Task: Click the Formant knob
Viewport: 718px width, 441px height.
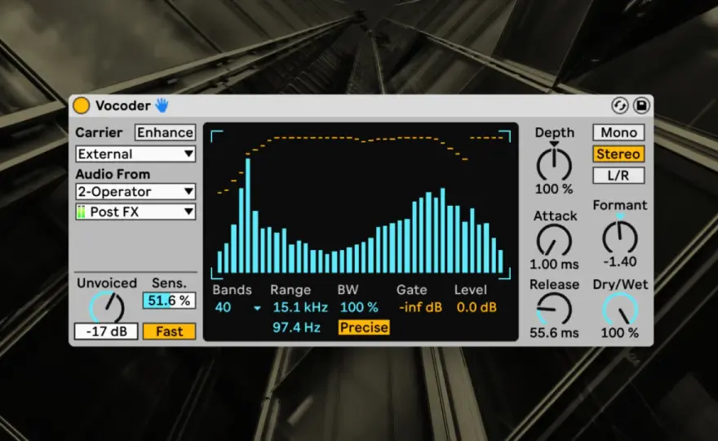Action: click(619, 238)
